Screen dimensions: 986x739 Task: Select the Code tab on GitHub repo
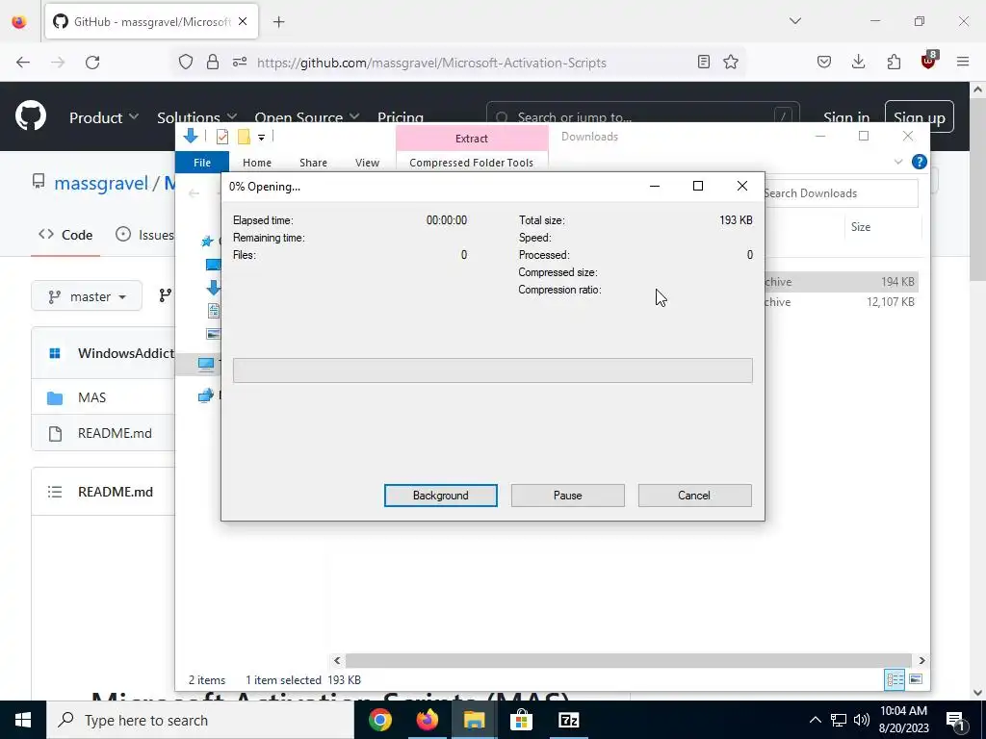(x=65, y=235)
